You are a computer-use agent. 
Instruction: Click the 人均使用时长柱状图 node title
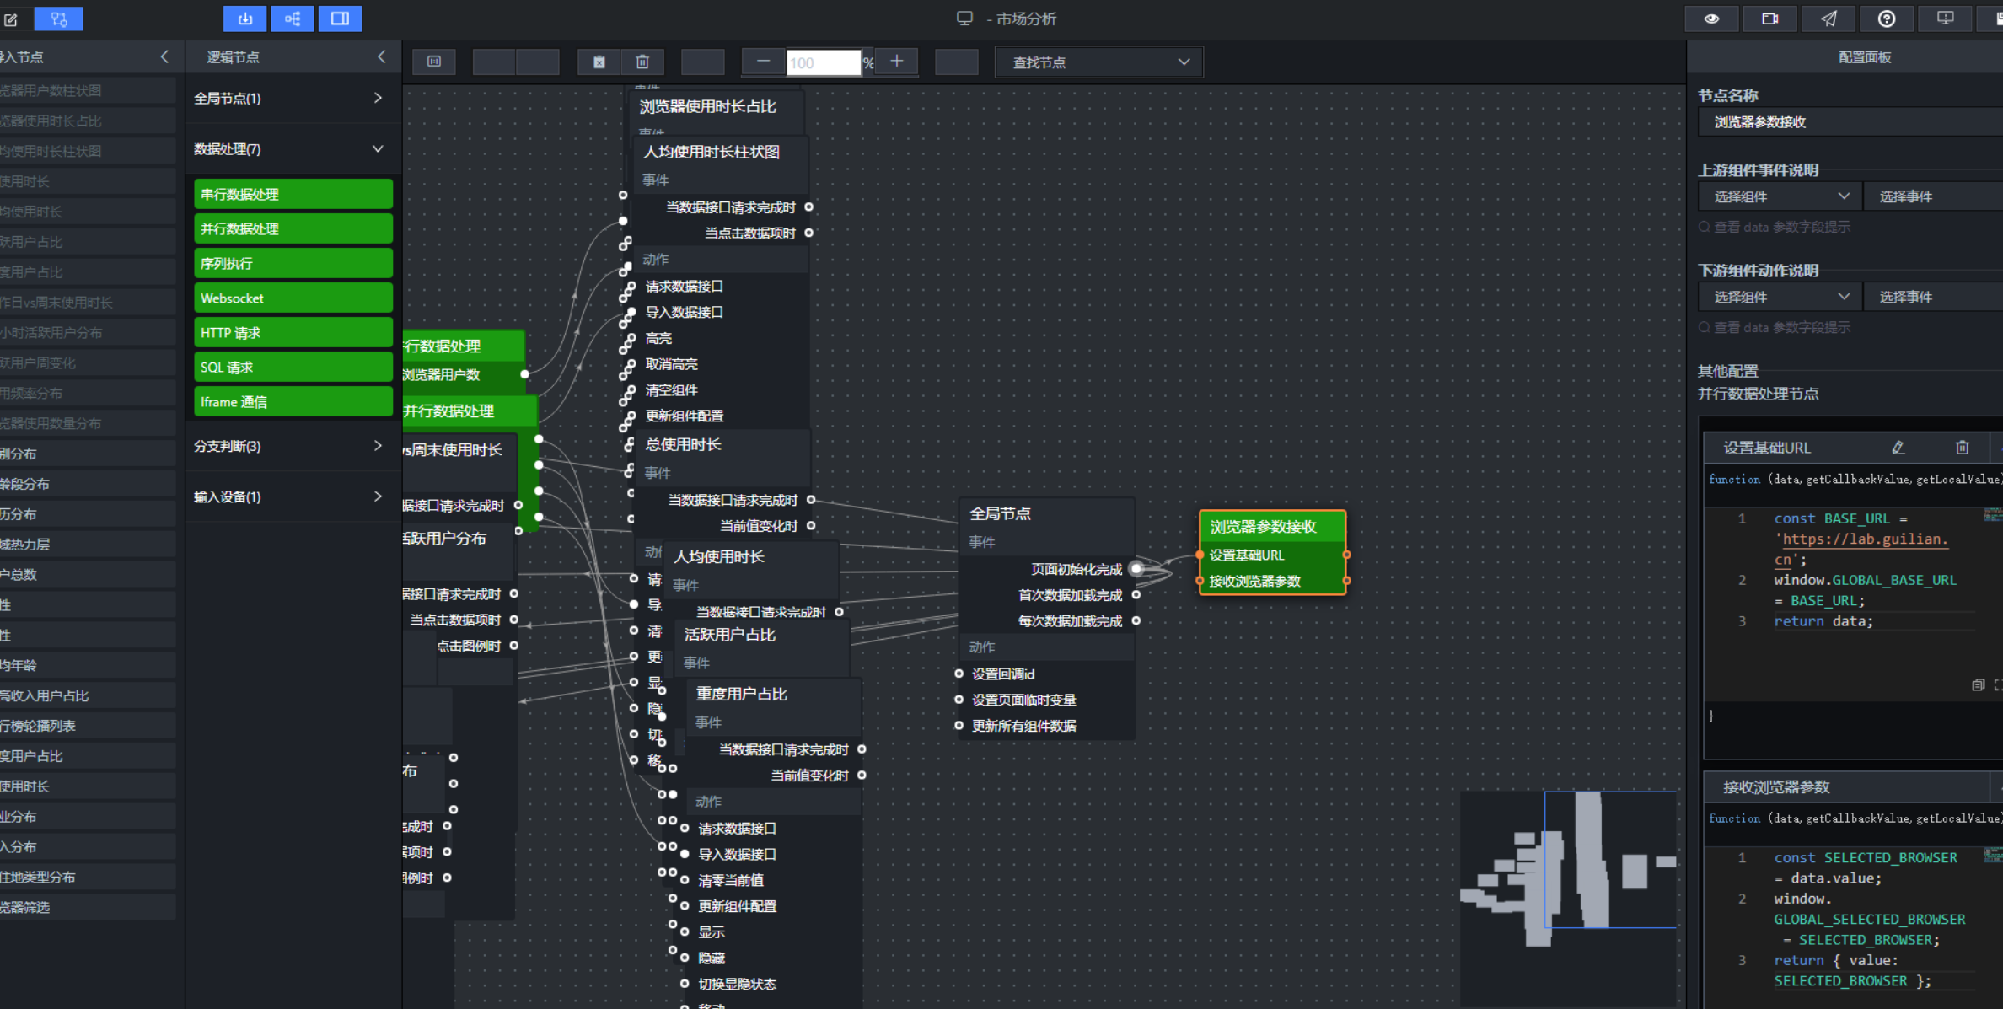click(x=712, y=152)
